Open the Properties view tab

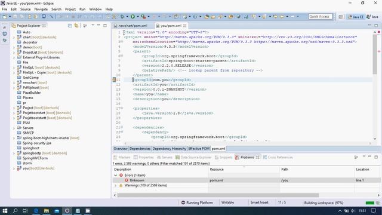click(144, 157)
